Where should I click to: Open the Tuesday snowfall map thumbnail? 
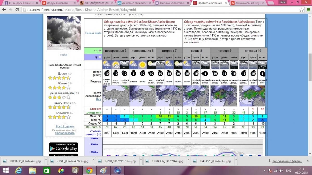coord(170,96)
